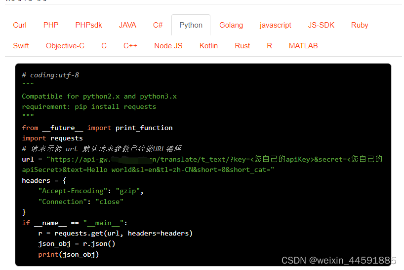View the Node.JS example tab
The height and width of the screenshot is (270, 404).
pos(168,46)
